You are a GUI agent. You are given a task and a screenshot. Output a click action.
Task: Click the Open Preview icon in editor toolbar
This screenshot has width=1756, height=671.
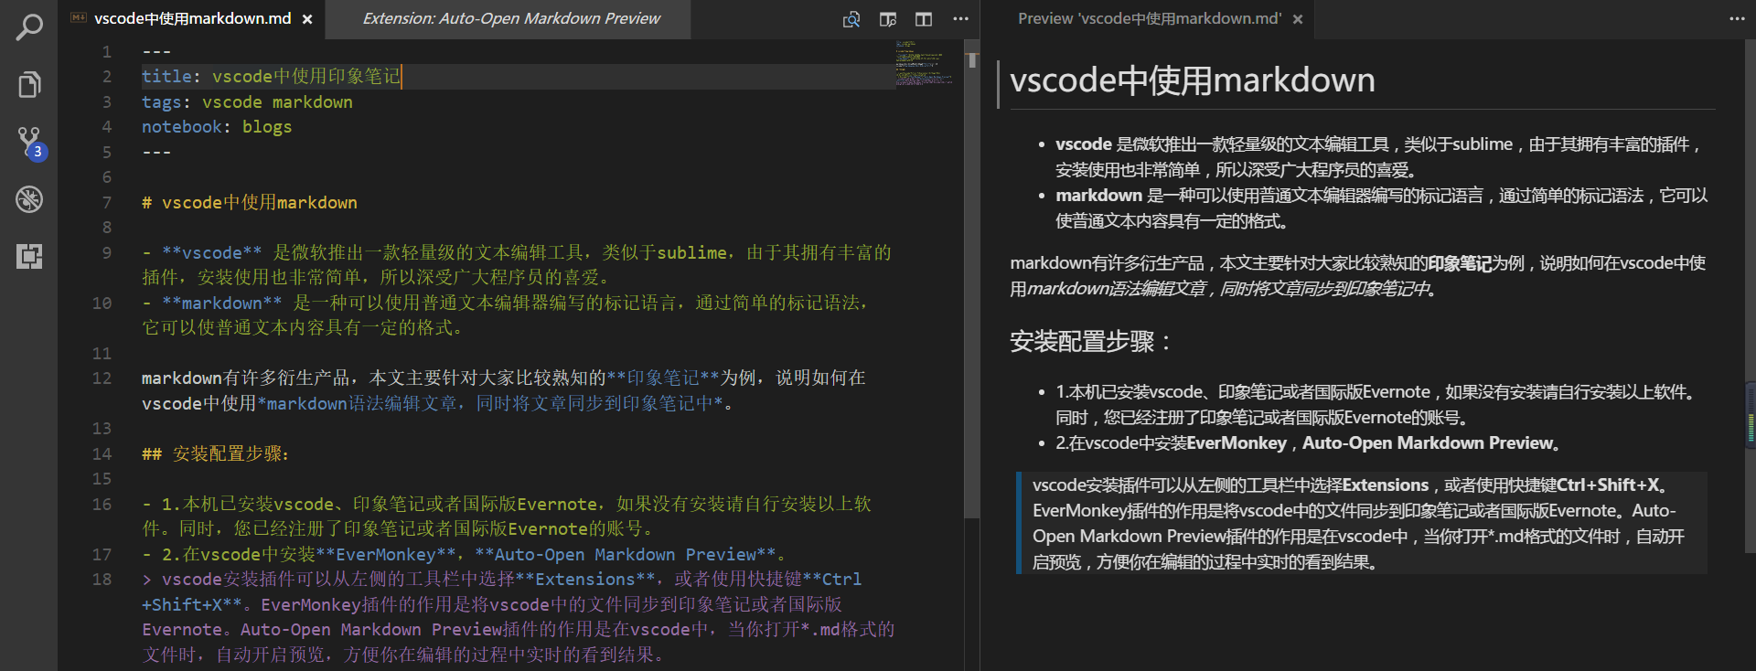851,19
